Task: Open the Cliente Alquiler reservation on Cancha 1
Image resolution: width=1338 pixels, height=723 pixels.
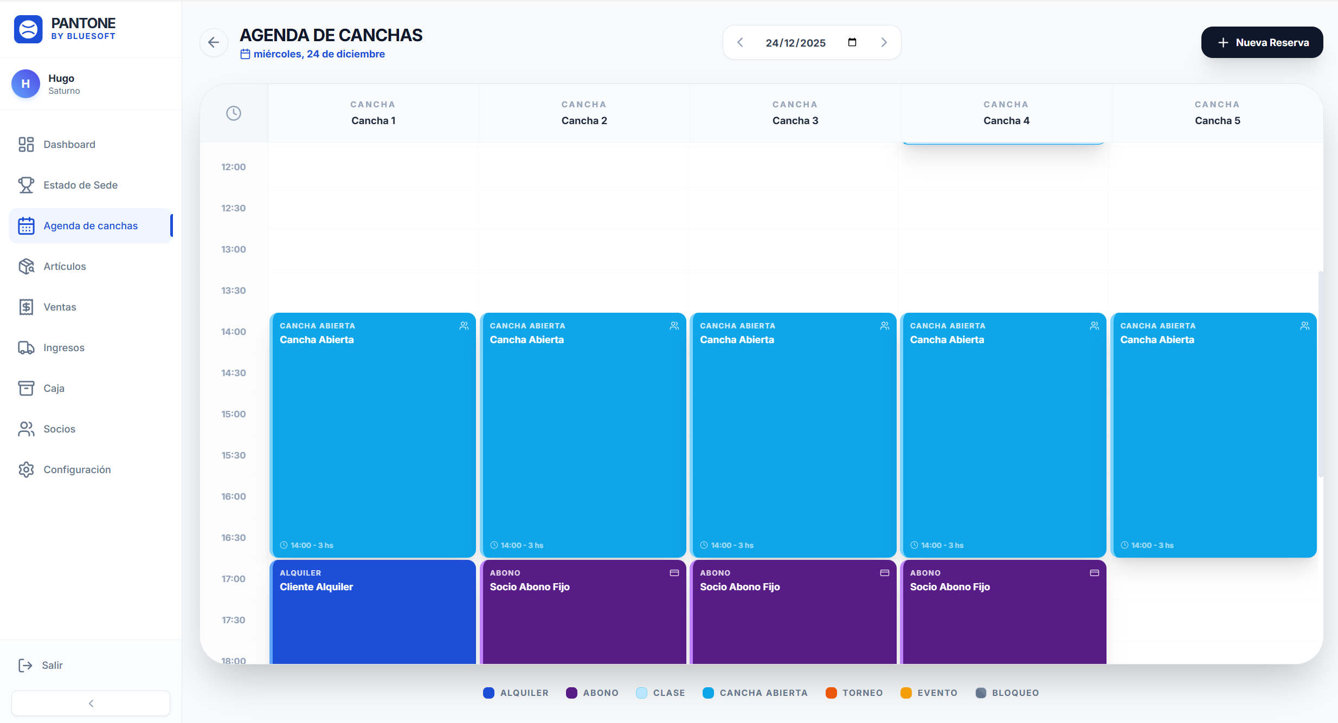Action: (373, 612)
